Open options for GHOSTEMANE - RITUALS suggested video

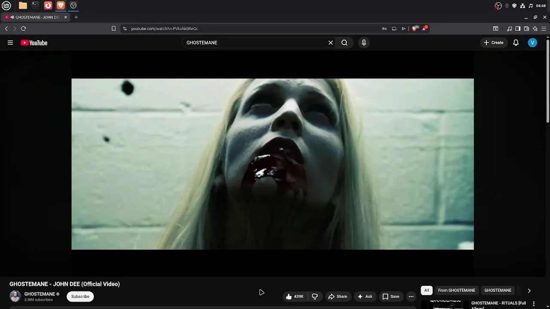[x=534, y=303]
